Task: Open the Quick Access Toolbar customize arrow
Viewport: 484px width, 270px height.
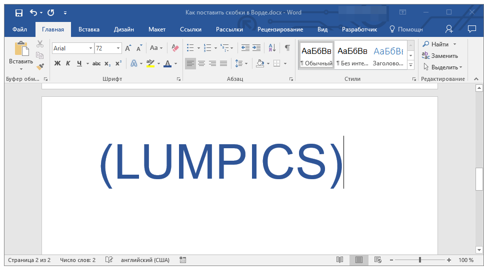Action: point(65,13)
